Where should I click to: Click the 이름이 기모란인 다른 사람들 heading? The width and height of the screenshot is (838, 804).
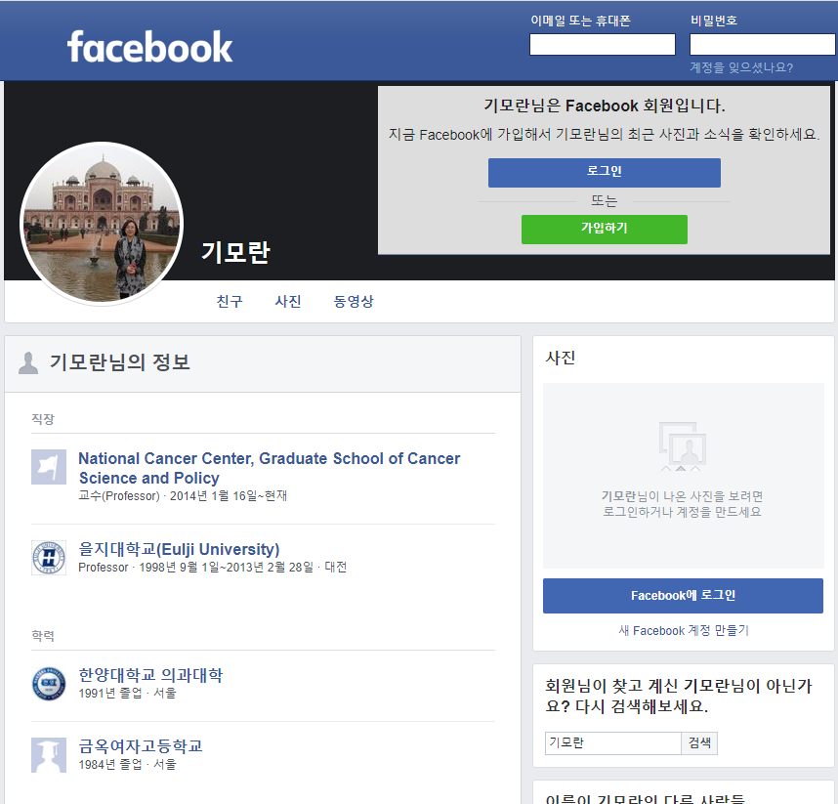coord(645,799)
